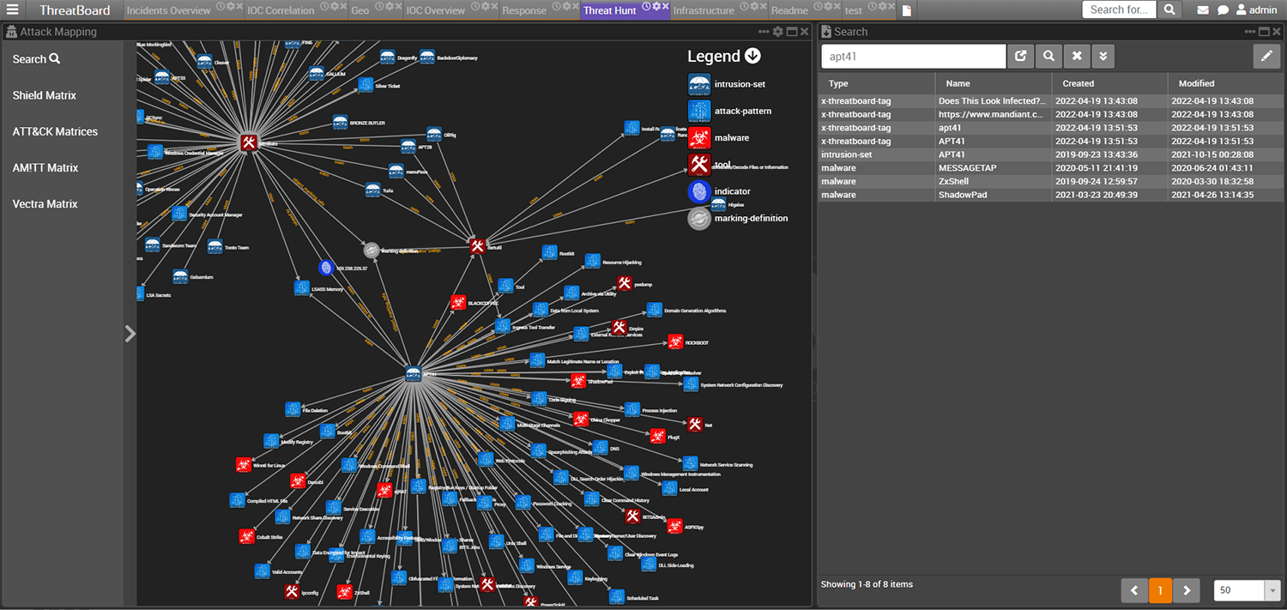The height and width of the screenshot is (610, 1287).
Task: Switch to the Incidents Overview tab
Action: [x=168, y=11]
